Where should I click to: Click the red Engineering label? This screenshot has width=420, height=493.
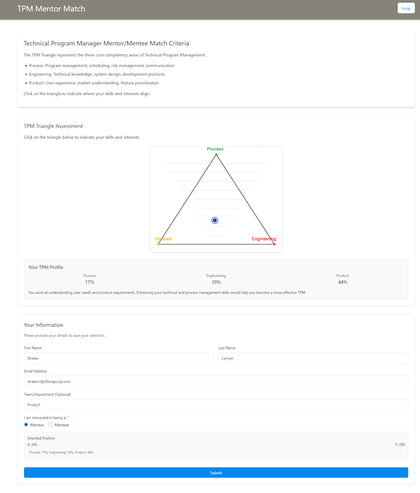tap(264, 239)
